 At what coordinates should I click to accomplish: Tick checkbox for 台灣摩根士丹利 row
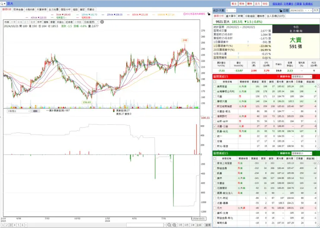pos(214,91)
